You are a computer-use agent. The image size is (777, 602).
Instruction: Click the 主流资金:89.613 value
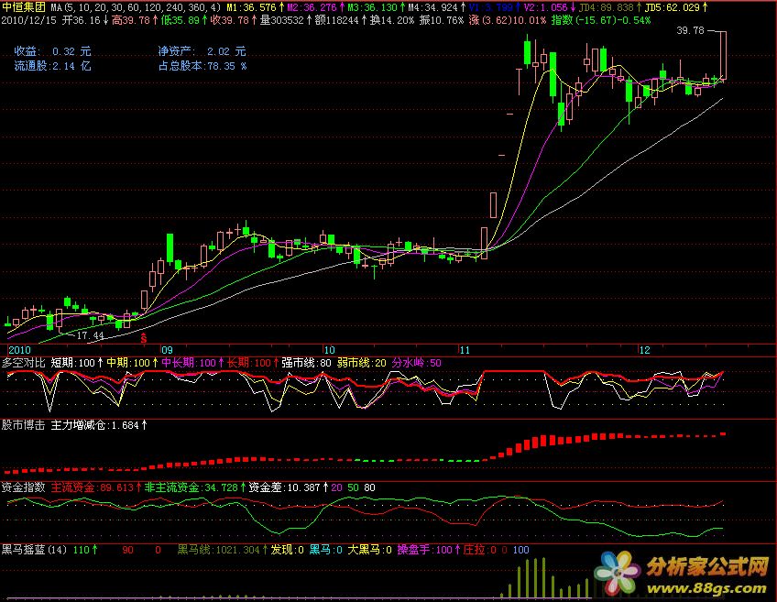96,487
